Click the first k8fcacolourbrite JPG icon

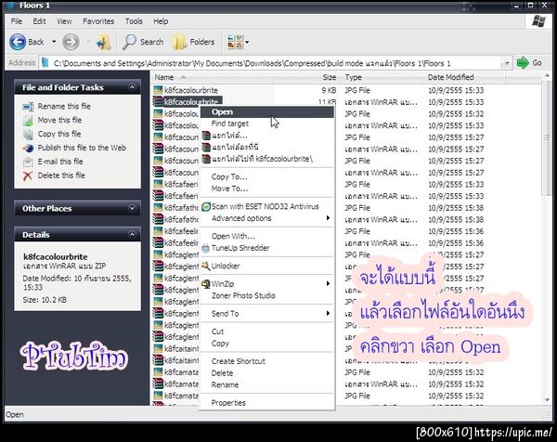coord(158,90)
